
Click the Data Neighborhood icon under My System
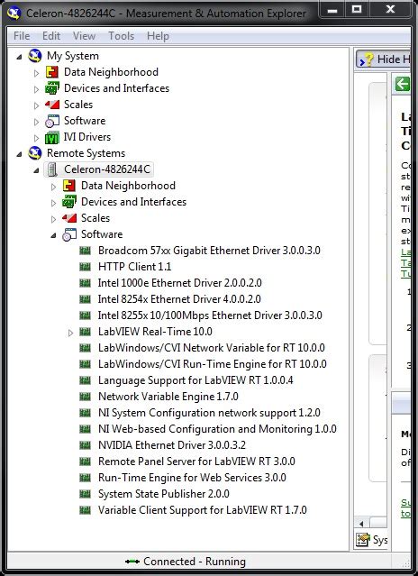52,72
